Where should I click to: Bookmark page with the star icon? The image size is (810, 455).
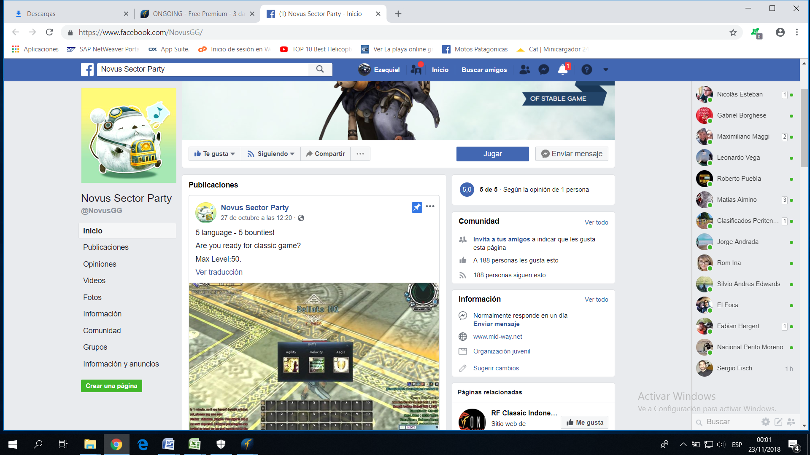tap(733, 32)
